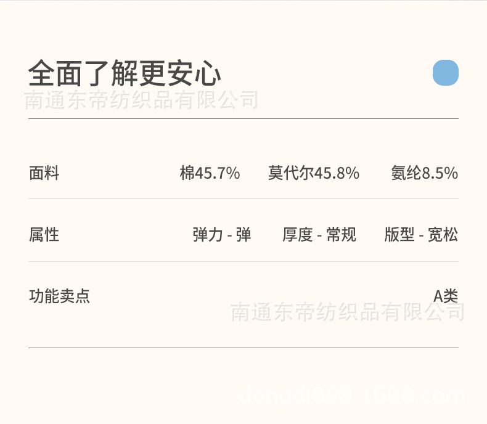Click the 莫代尔45.8% composition value
487x424 pixels.
(x=313, y=173)
